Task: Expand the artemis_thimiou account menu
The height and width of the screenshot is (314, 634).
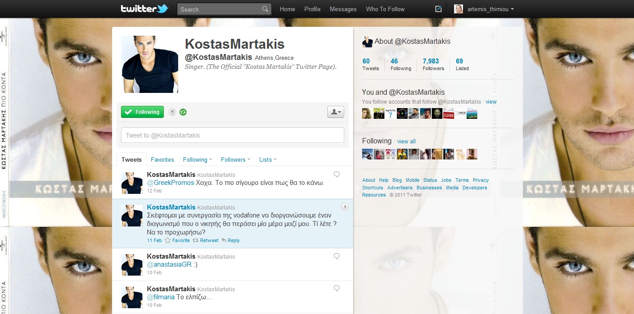Action: (490, 9)
